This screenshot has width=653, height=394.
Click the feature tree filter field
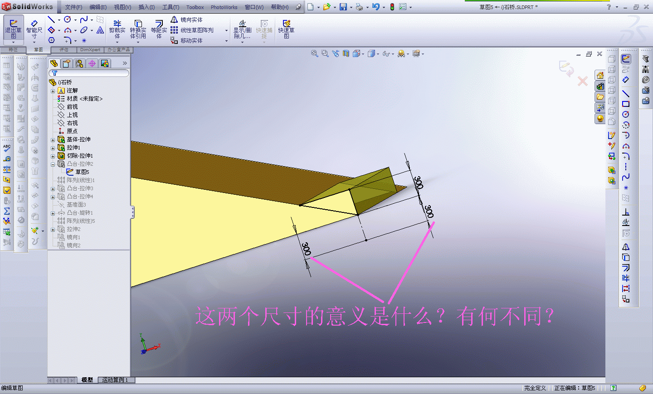[89, 73]
